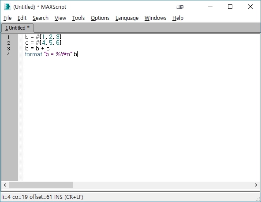Click the 'format' keyword on line 4
The height and width of the screenshot is (202, 261).
34,54
